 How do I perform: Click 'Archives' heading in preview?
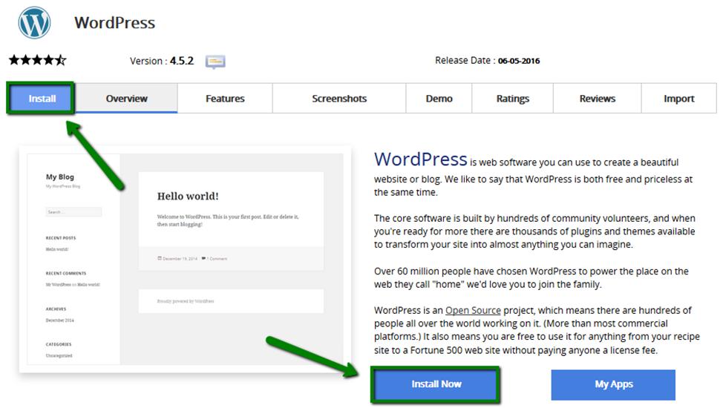[x=56, y=309]
